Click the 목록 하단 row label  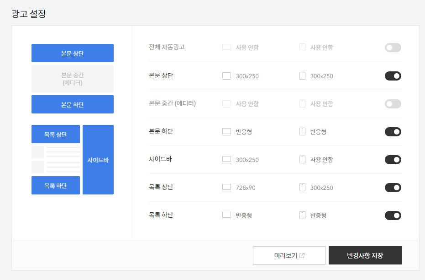(x=161, y=215)
